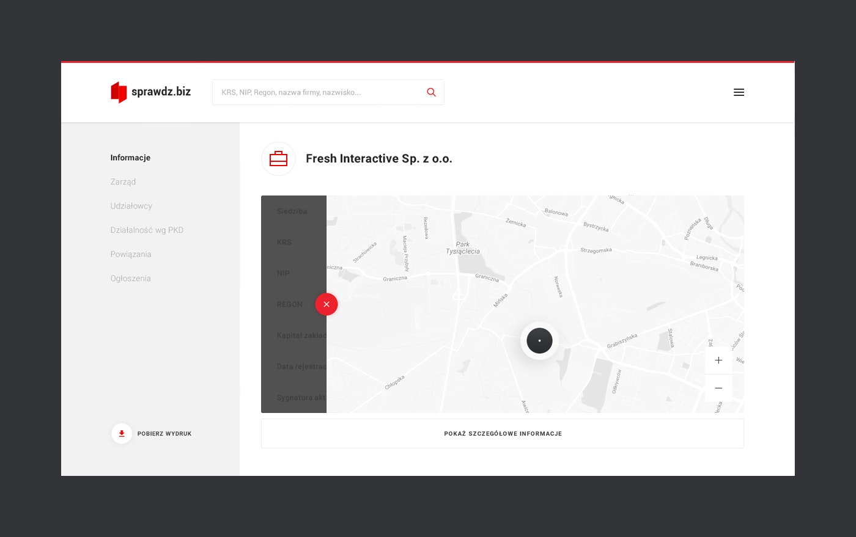The width and height of the screenshot is (856, 537).
Task: Focus the KRS, NIP, Regon search field
Action: pyautogui.click(x=328, y=92)
